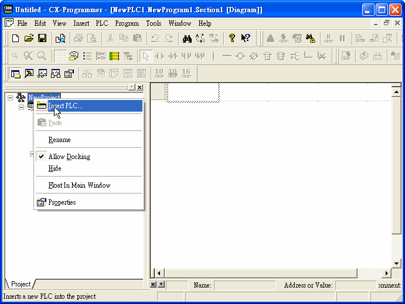Toggle the Watch window icon
Image resolution: width=405 pixels, height=304 pixels.
(x=42, y=74)
